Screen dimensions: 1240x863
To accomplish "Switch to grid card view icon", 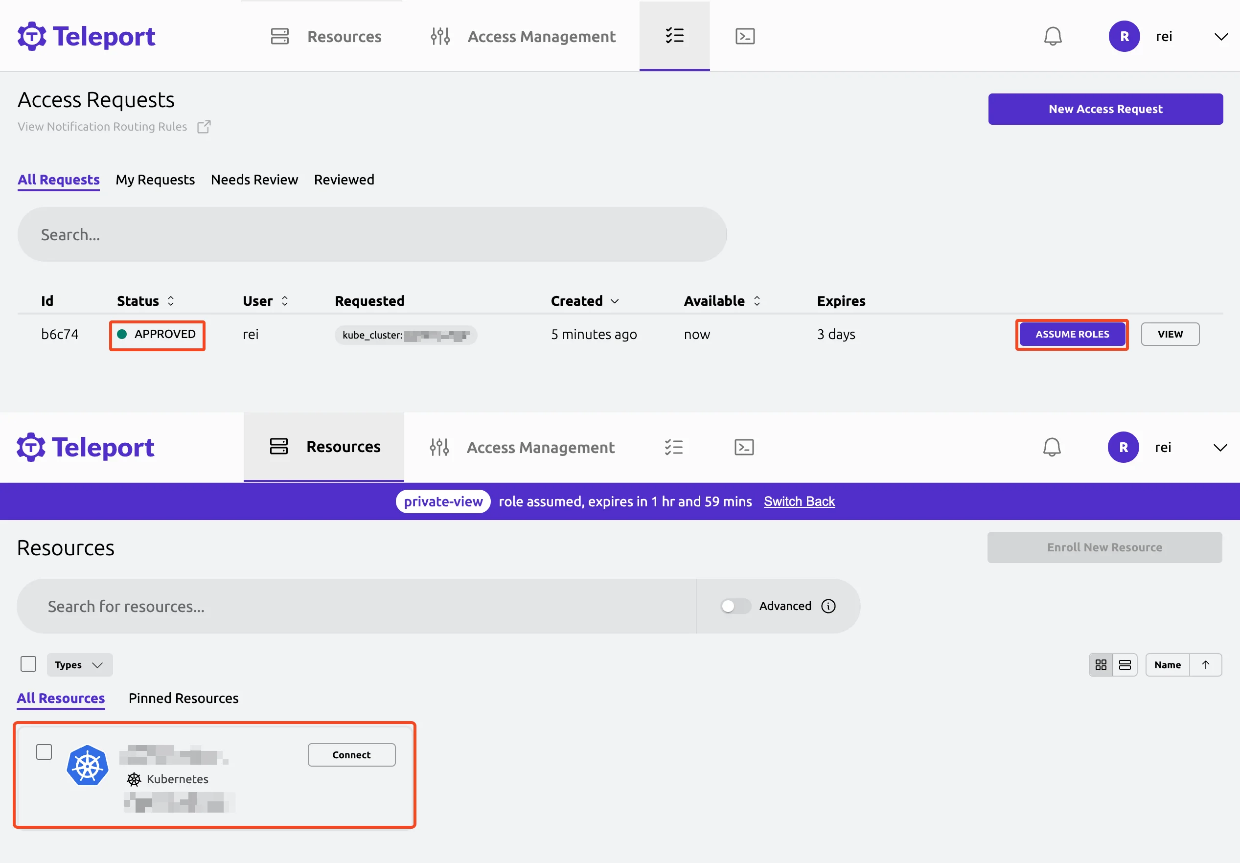I will [1101, 665].
